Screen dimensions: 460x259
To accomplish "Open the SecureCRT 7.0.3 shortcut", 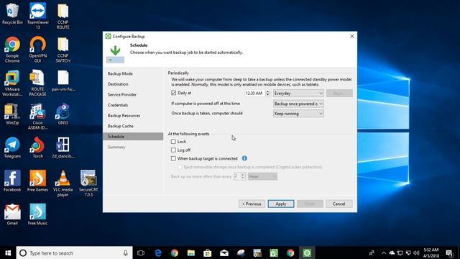I will tap(88, 183).
